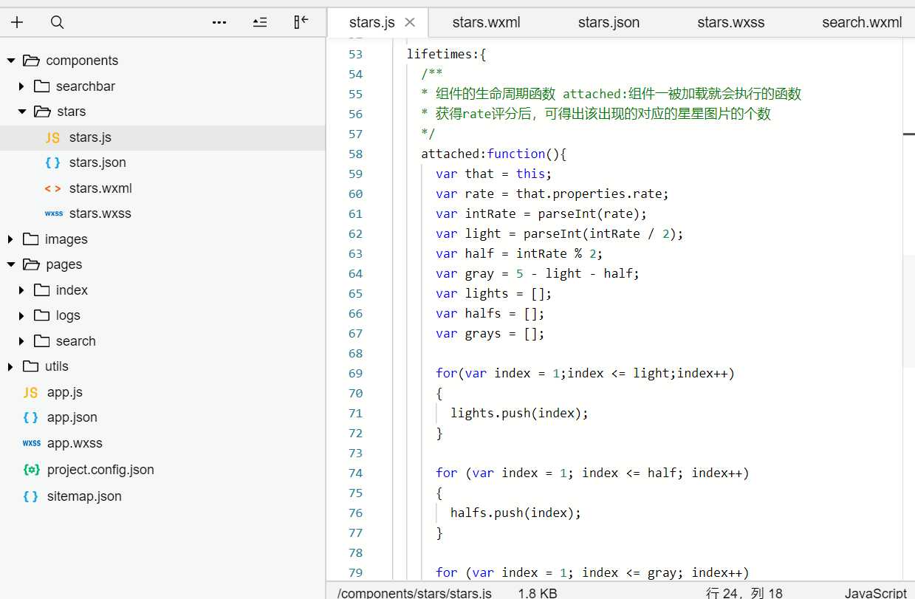Open the three-dots more options menu
Viewport: 915px width, 599px height.
pyautogui.click(x=219, y=22)
